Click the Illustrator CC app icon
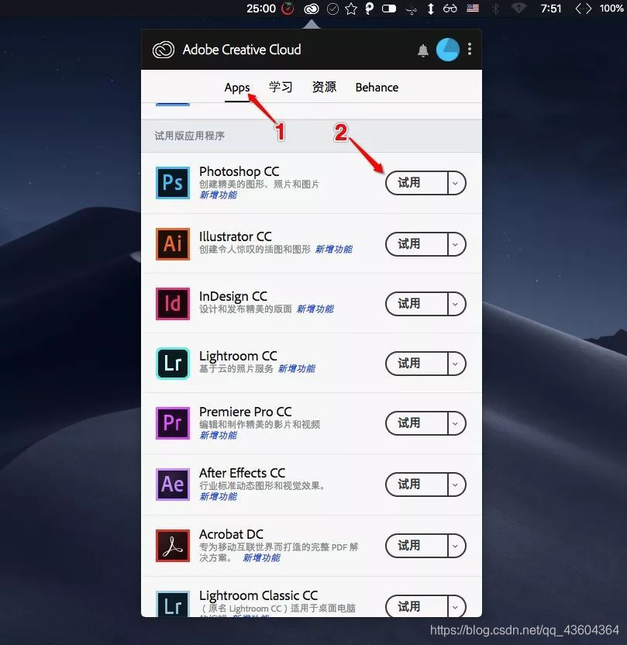This screenshot has height=645, width=627. click(x=173, y=244)
